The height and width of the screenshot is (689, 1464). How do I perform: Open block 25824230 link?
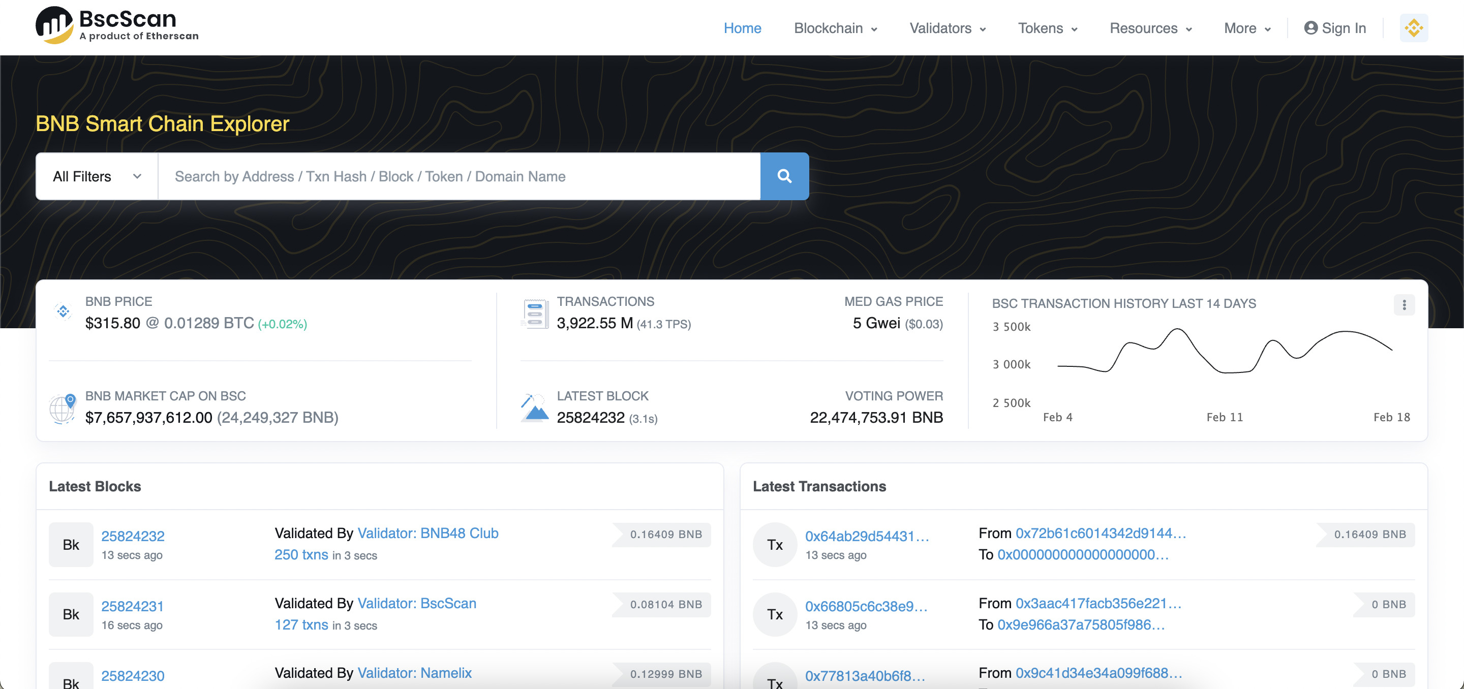pos(133,675)
